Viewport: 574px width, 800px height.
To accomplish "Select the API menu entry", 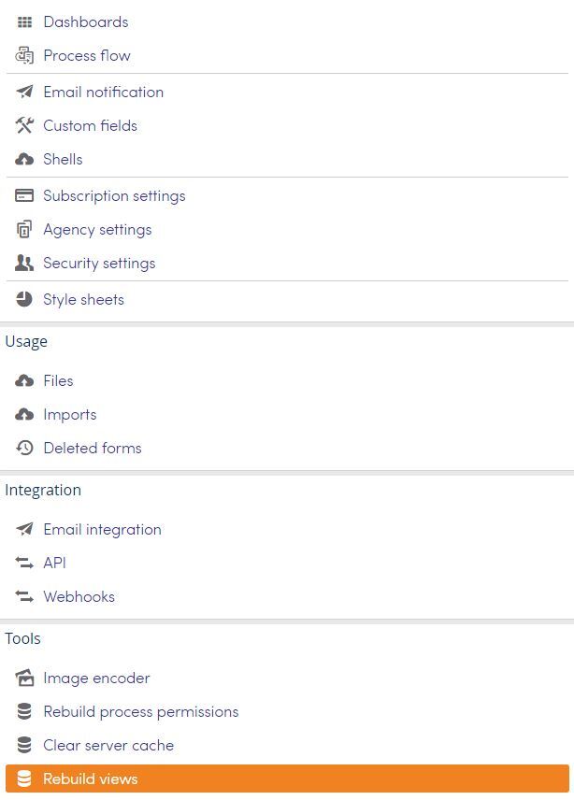I will [x=287, y=563].
